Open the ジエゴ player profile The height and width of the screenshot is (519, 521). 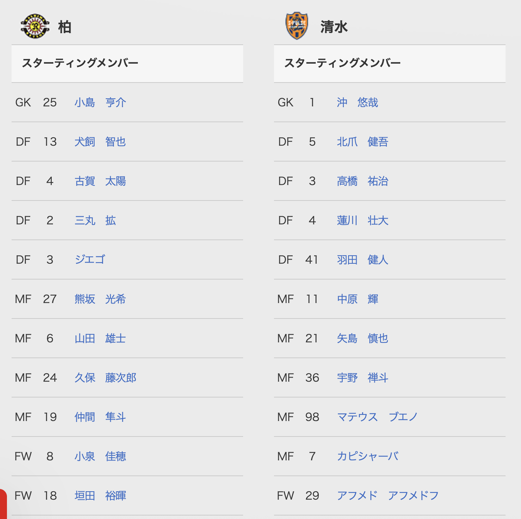(x=90, y=259)
